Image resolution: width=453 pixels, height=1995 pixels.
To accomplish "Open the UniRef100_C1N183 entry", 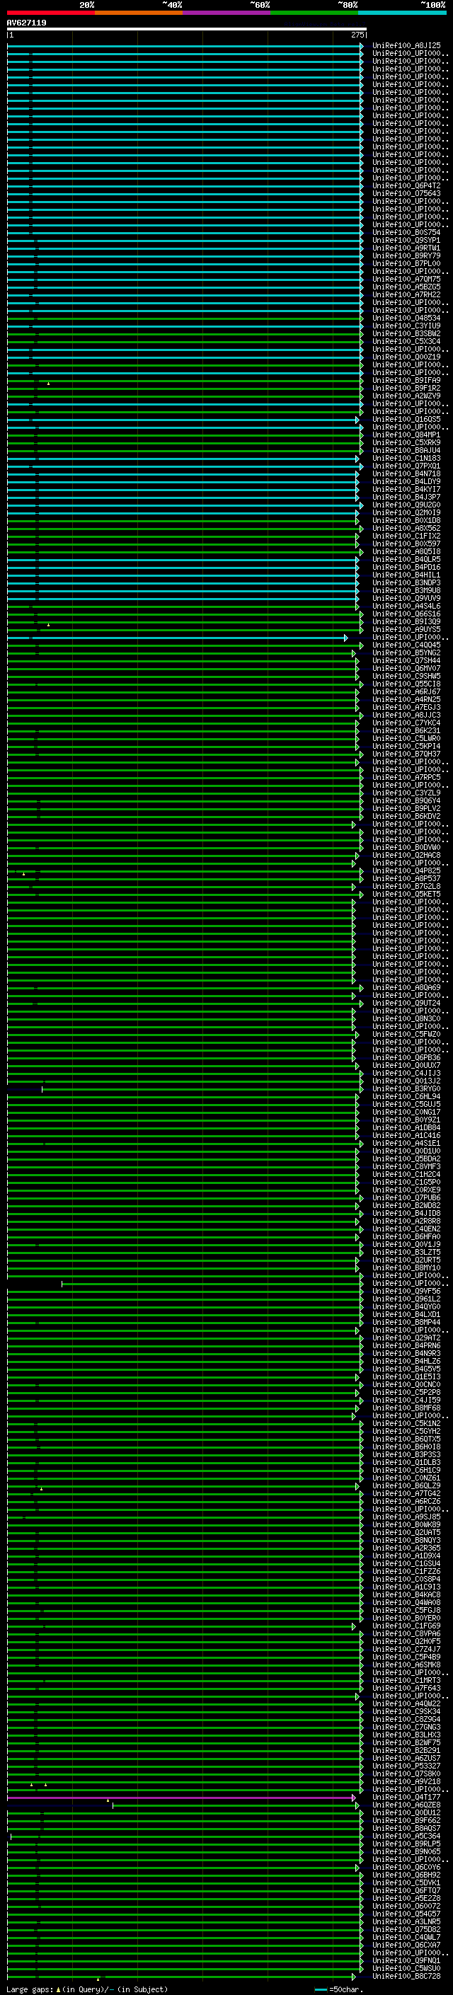I will click(x=406, y=459).
